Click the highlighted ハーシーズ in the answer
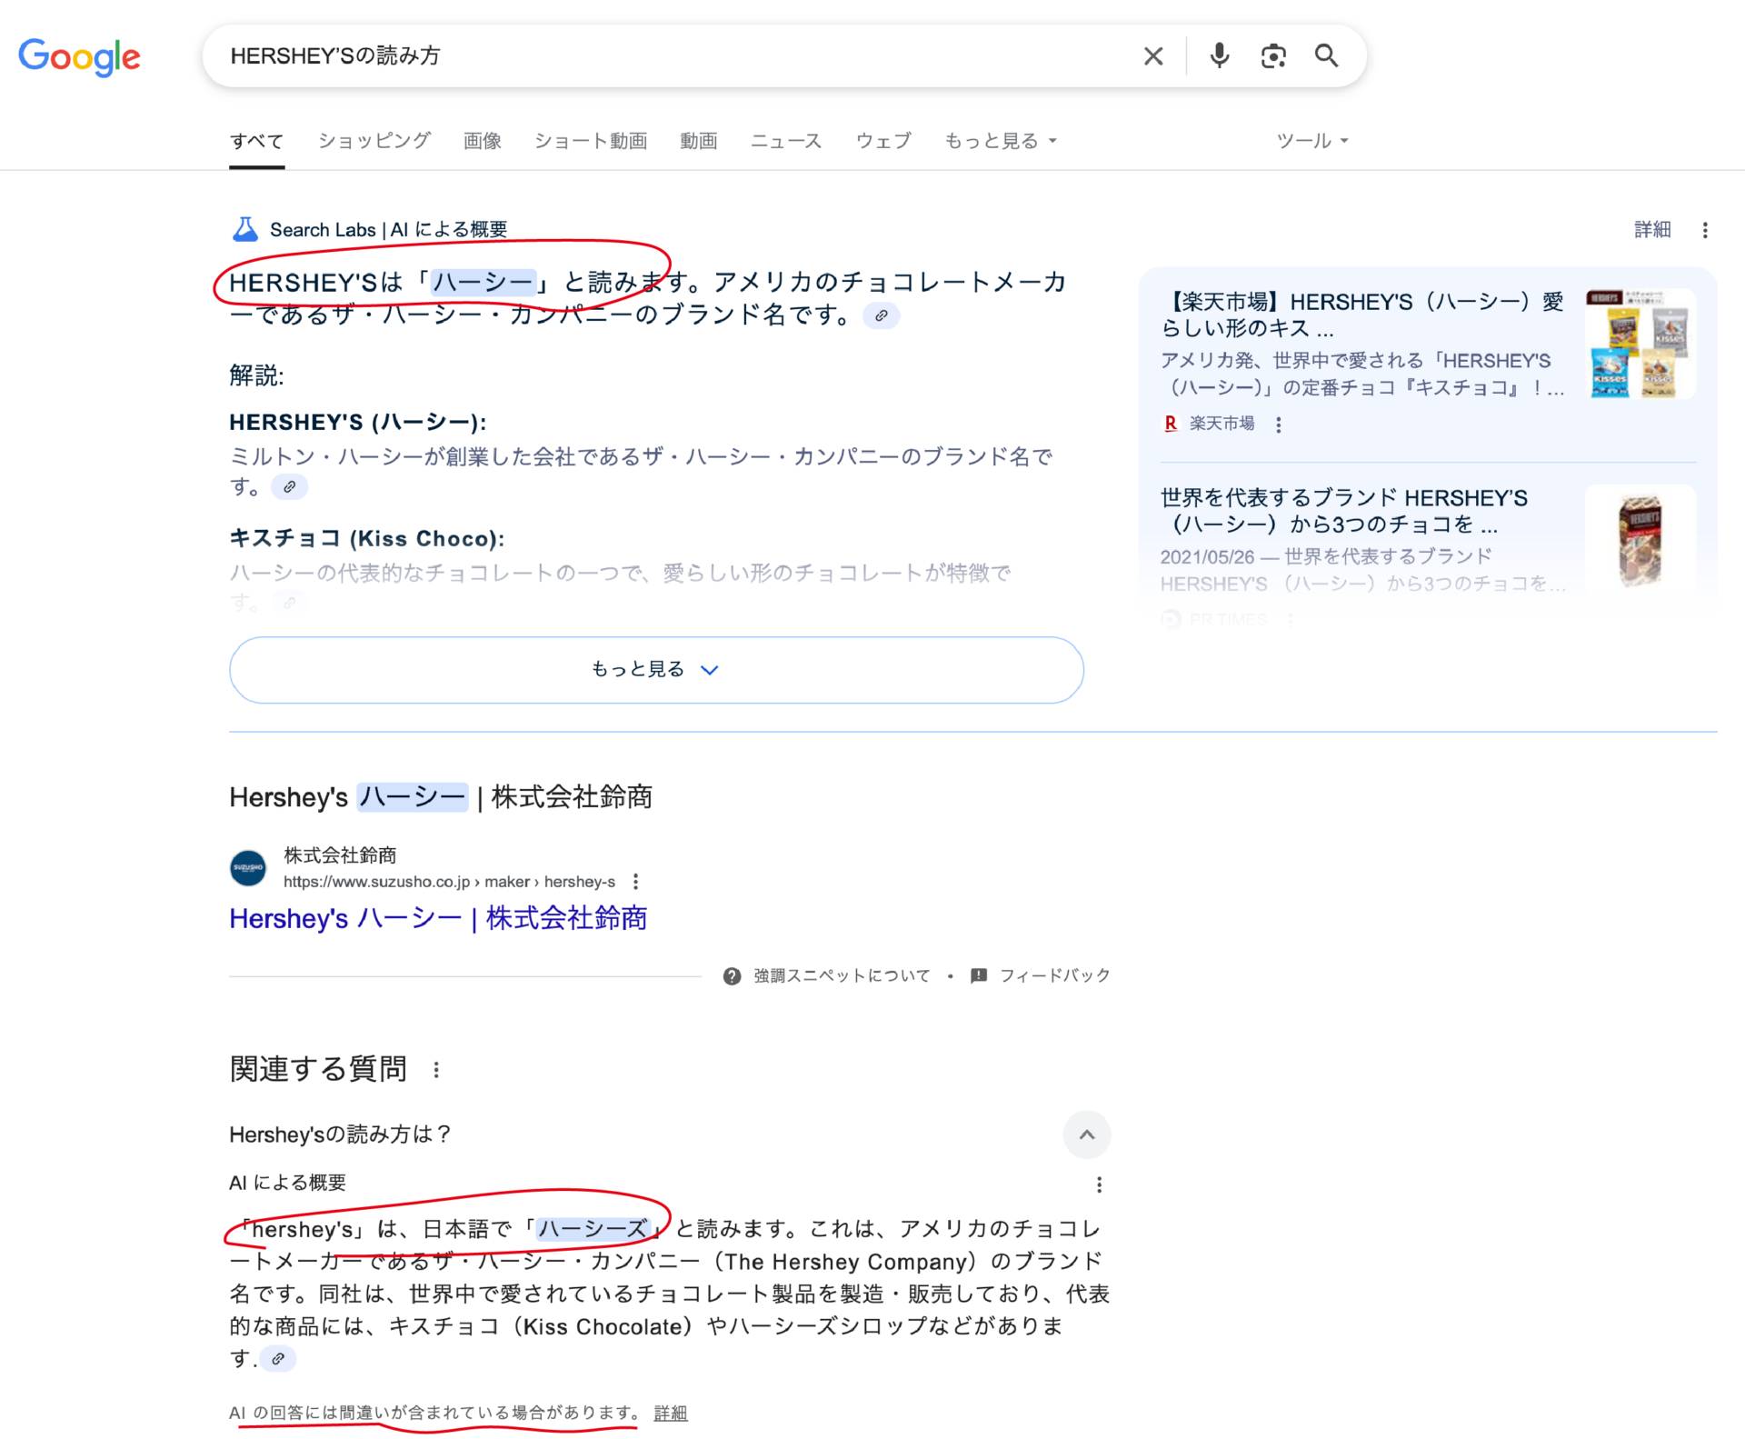This screenshot has height=1439, width=1745. 593,1229
